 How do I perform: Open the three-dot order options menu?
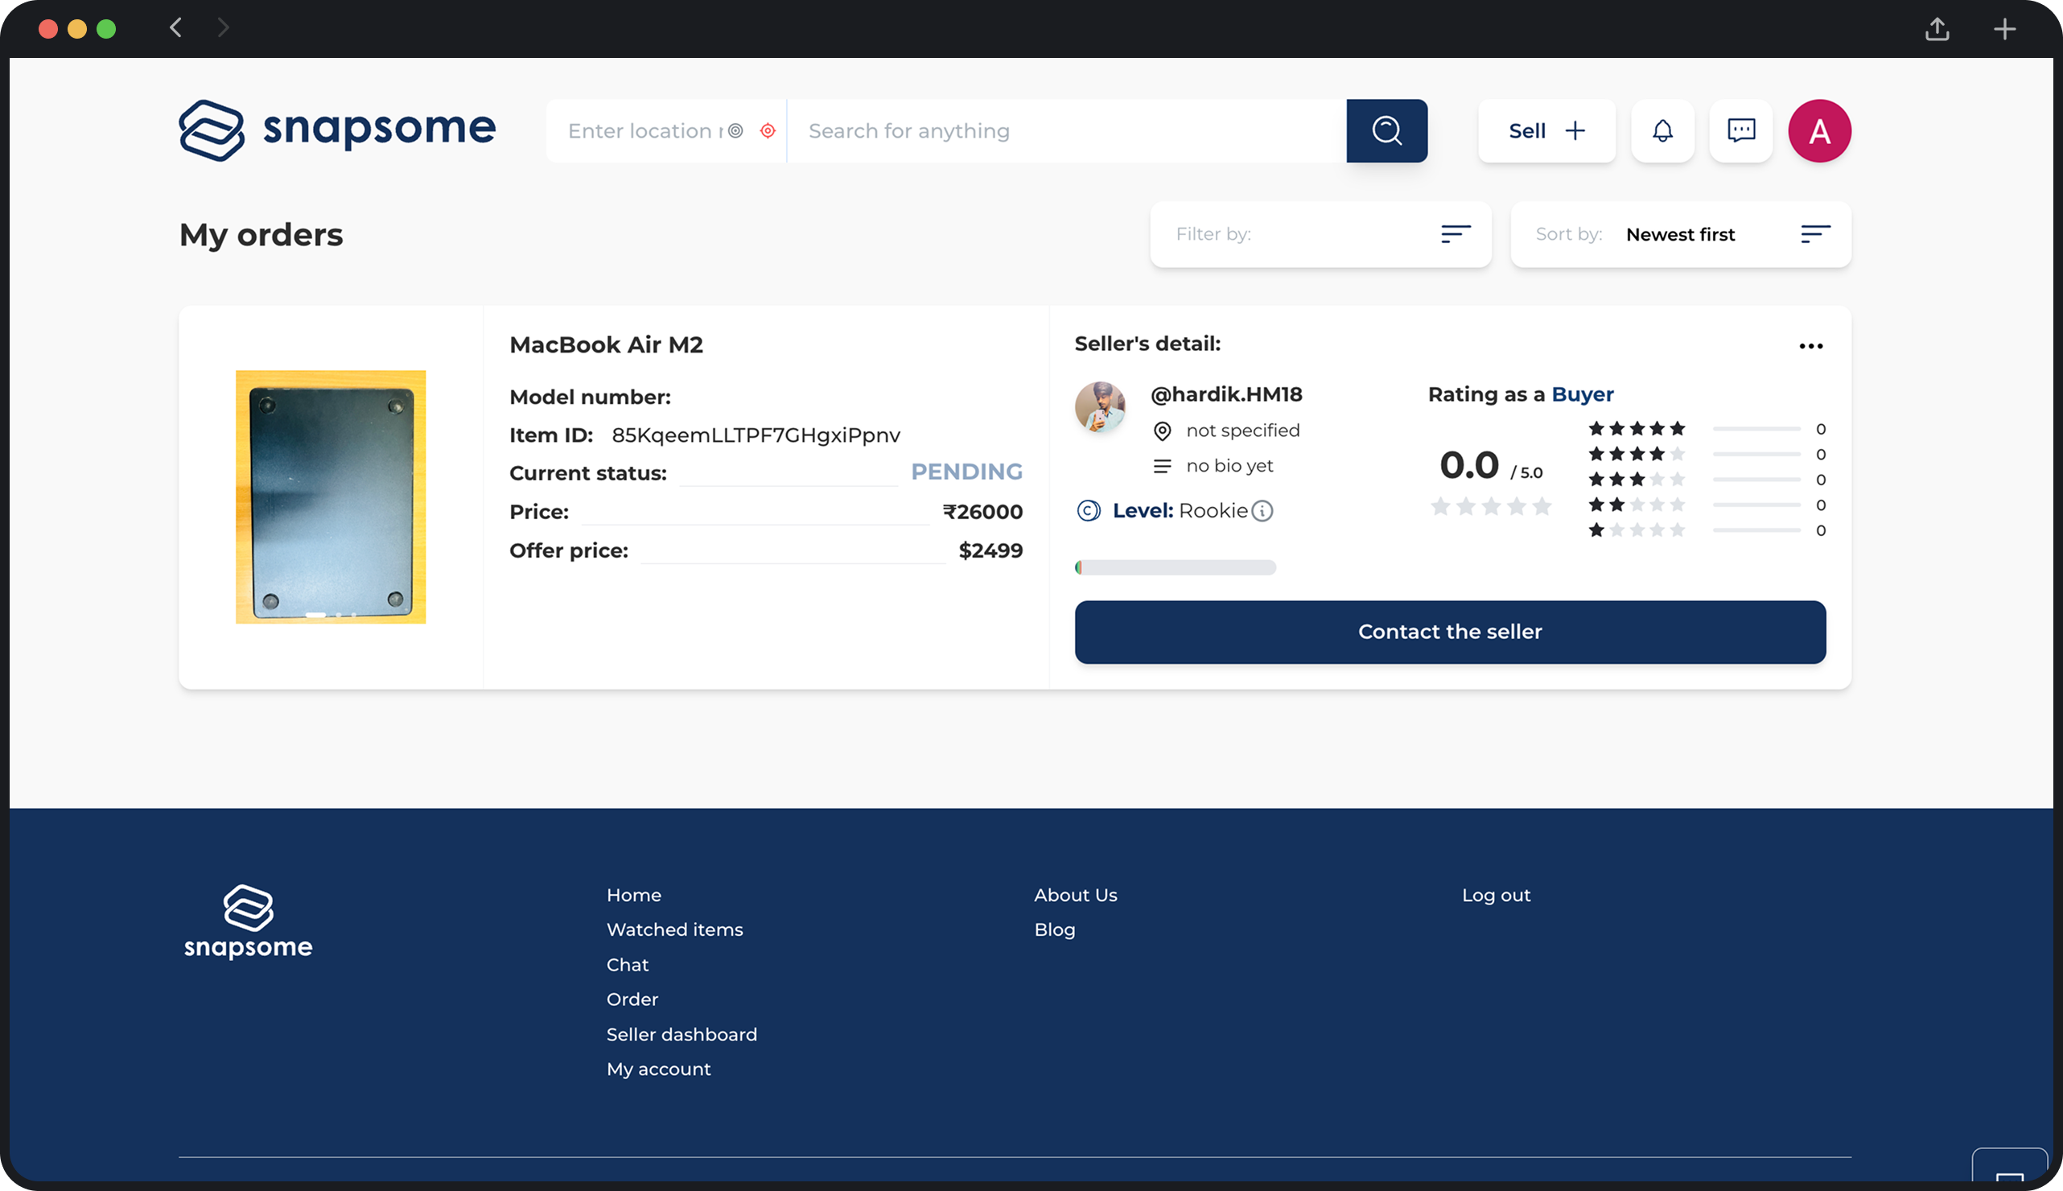tap(1810, 346)
